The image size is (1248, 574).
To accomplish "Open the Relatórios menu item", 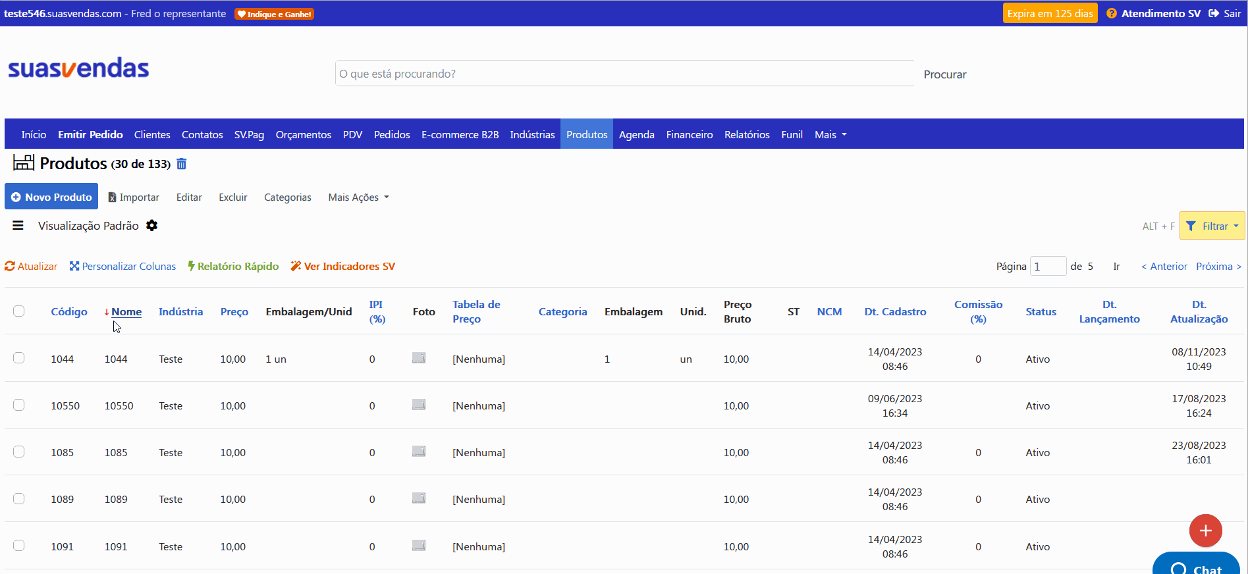I will tap(747, 134).
